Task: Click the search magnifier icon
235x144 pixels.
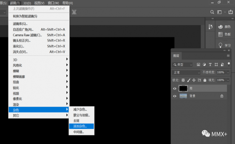Action: click(212, 12)
